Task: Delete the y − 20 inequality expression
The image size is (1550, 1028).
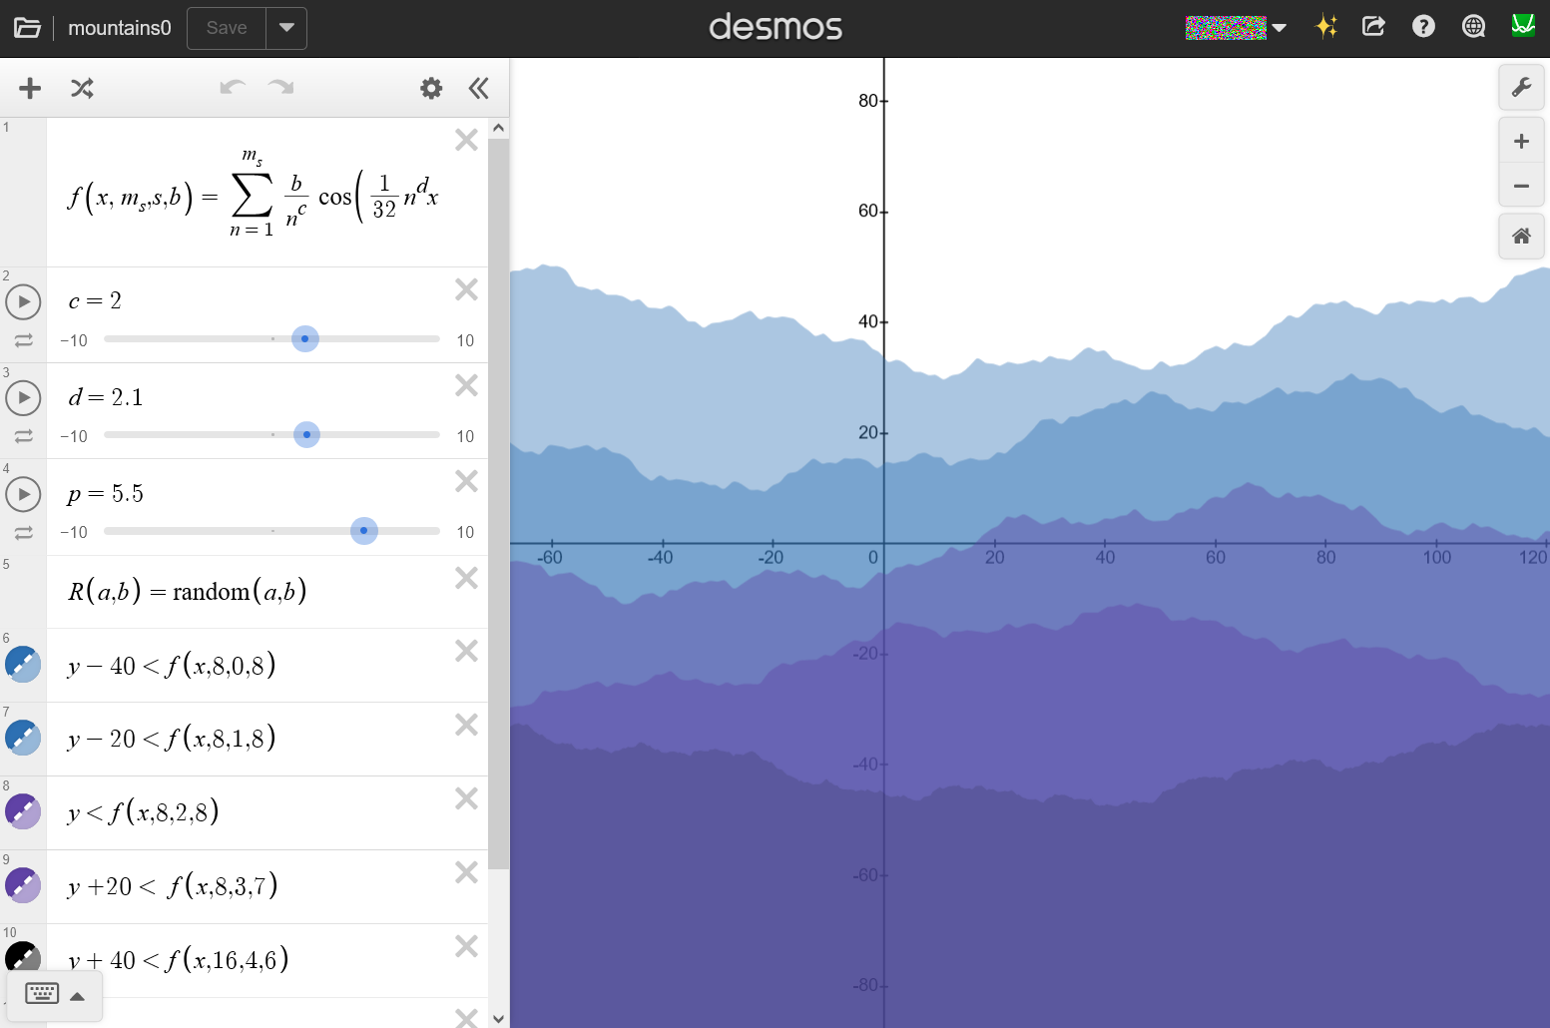Action: [466, 725]
